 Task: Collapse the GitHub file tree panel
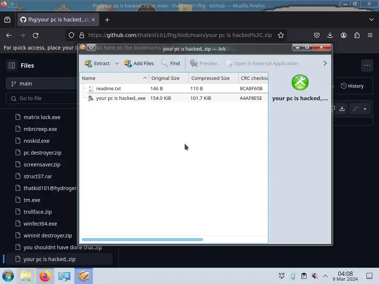click(x=12, y=65)
